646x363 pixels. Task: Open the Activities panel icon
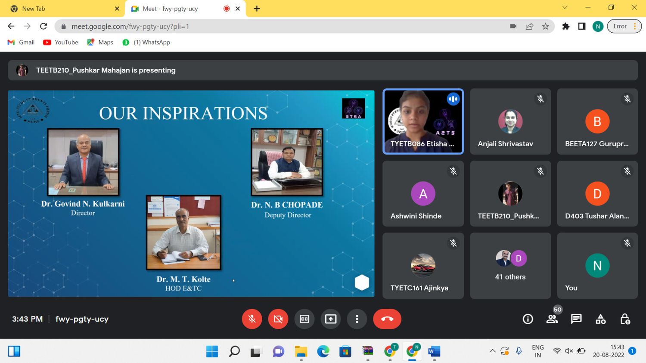[x=600, y=319]
